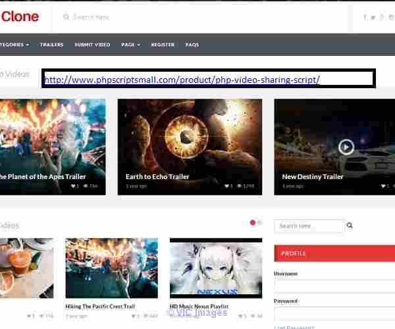Image resolution: width=395 pixels, height=329 pixels.
Task: Open the Planet of the Apes Trailer title
Action: [43, 177]
